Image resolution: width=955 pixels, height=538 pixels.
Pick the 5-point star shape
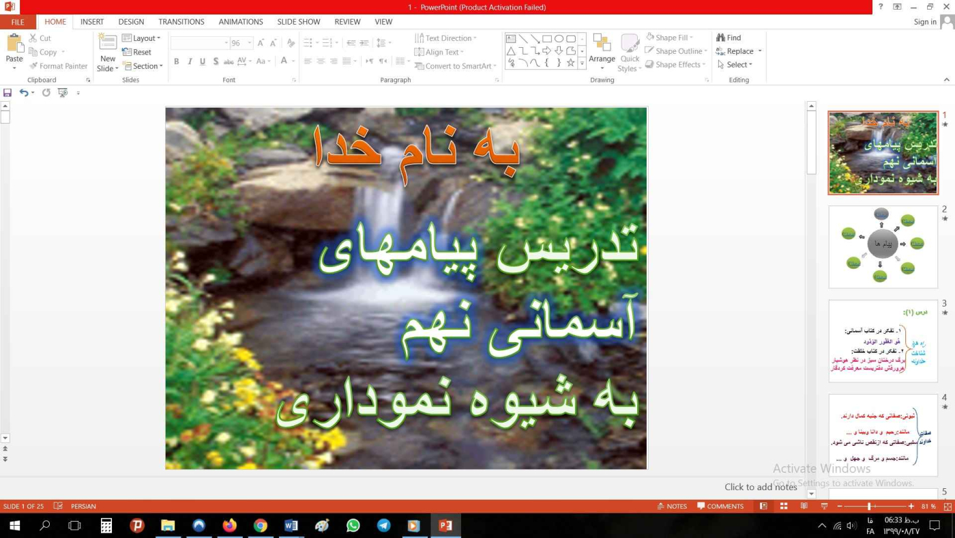(x=571, y=63)
